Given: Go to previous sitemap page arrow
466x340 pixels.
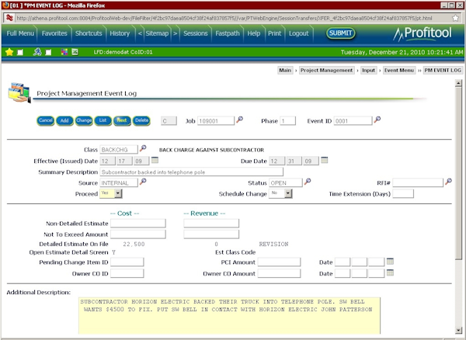Looking at the screenshot, I should click(x=140, y=33).
